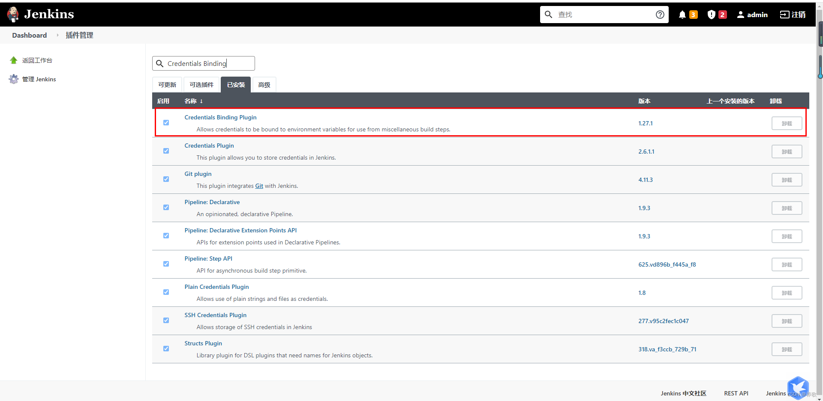
Task: Toggle the SSH Credentials Plugin checkbox
Action: pos(166,321)
